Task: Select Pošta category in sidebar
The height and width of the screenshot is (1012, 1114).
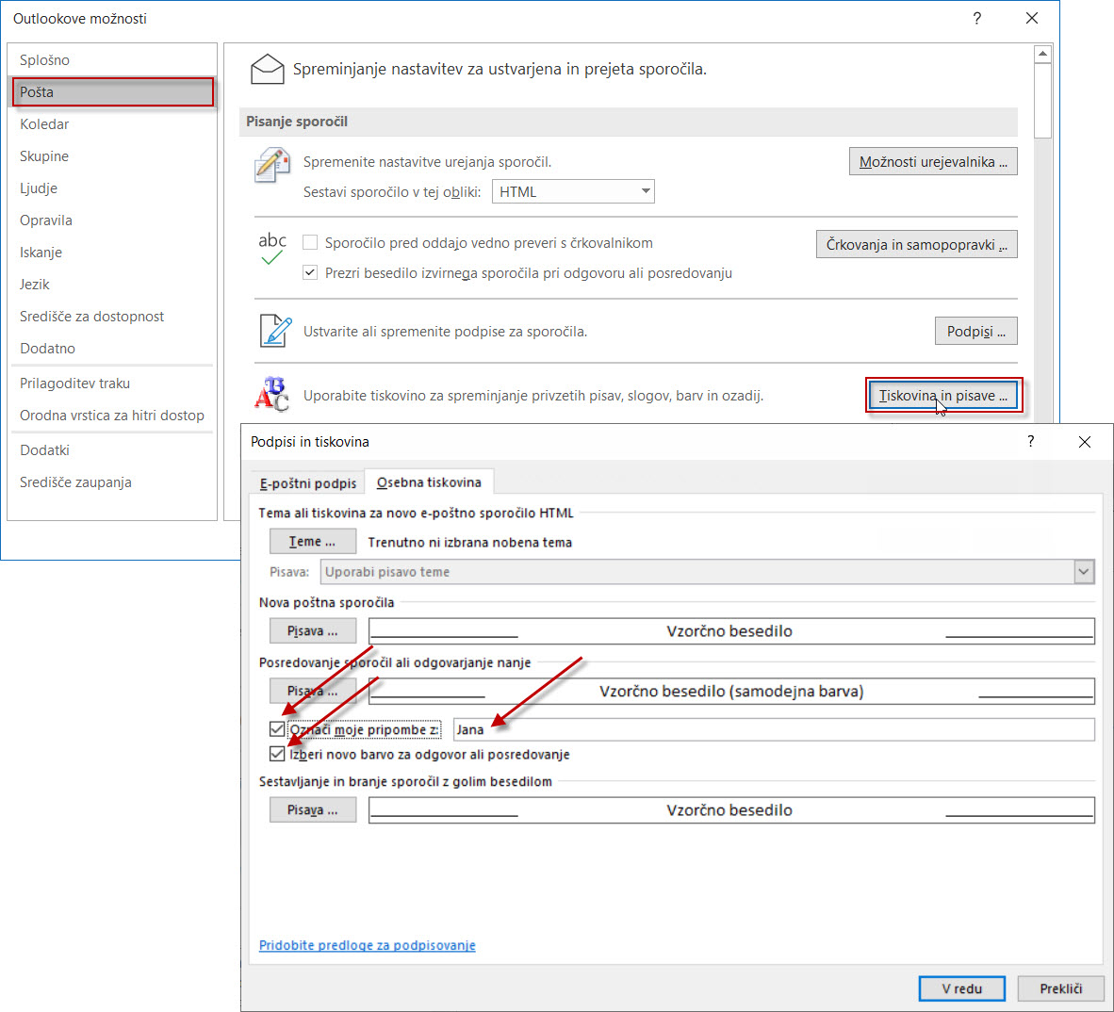Action: (x=112, y=92)
